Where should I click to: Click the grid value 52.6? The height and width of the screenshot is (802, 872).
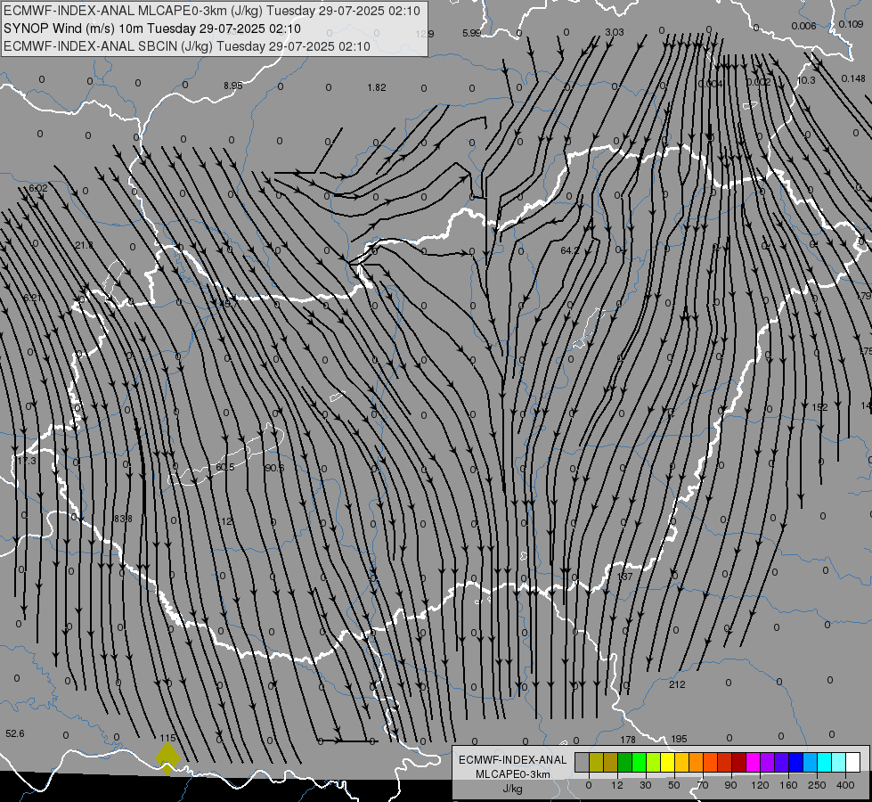[15, 733]
